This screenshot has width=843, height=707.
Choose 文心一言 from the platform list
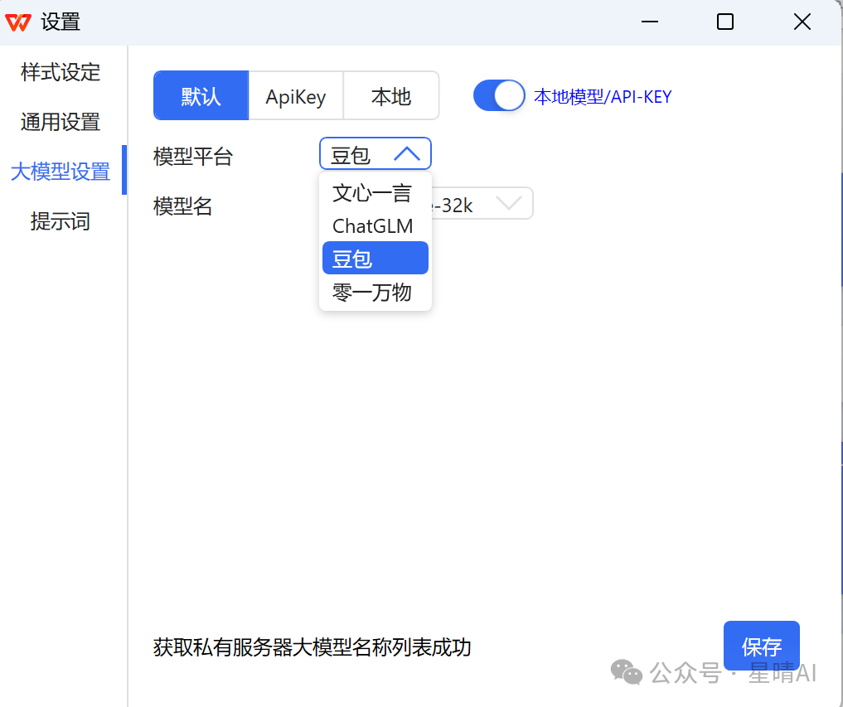pyautogui.click(x=375, y=193)
